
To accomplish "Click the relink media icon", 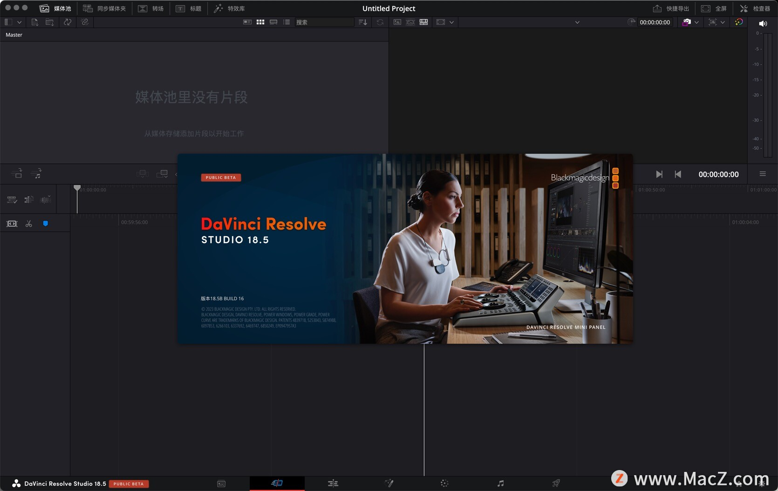I will click(84, 22).
